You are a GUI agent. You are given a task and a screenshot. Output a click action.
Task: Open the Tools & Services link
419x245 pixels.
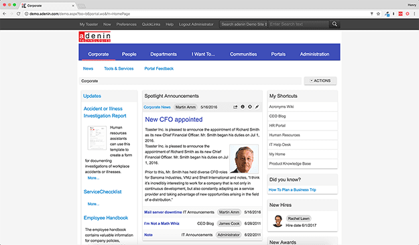tap(119, 68)
